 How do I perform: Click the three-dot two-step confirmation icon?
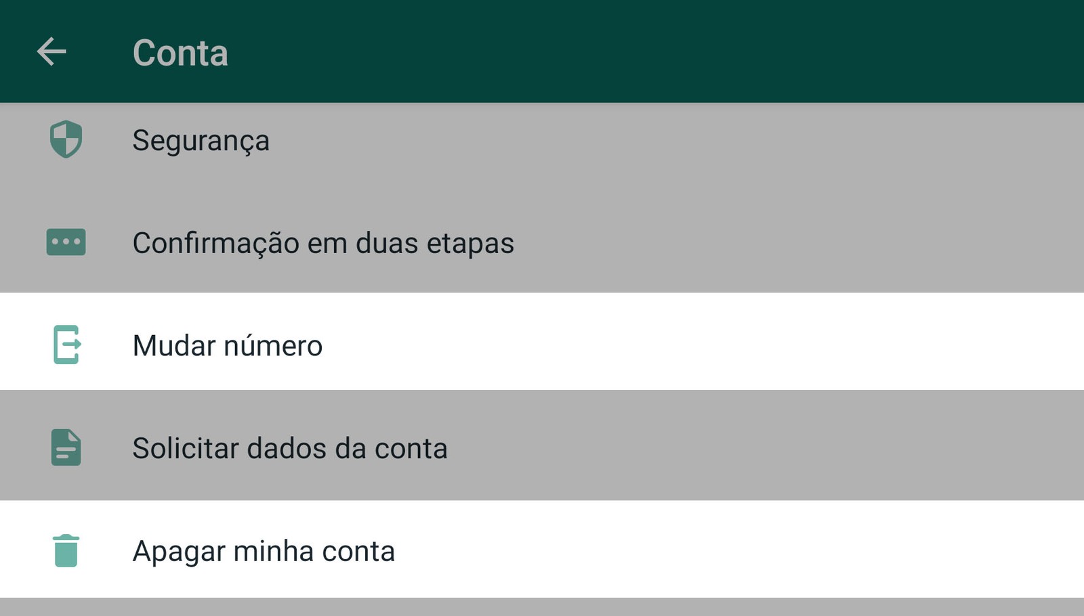[x=66, y=242]
